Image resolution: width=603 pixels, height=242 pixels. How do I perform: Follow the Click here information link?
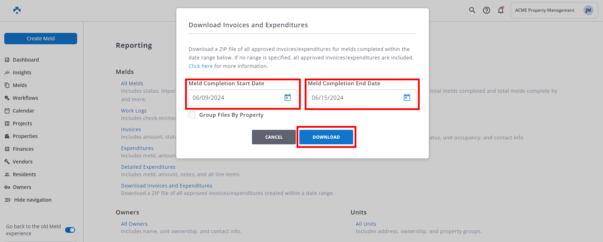click(x=201, y=66)
